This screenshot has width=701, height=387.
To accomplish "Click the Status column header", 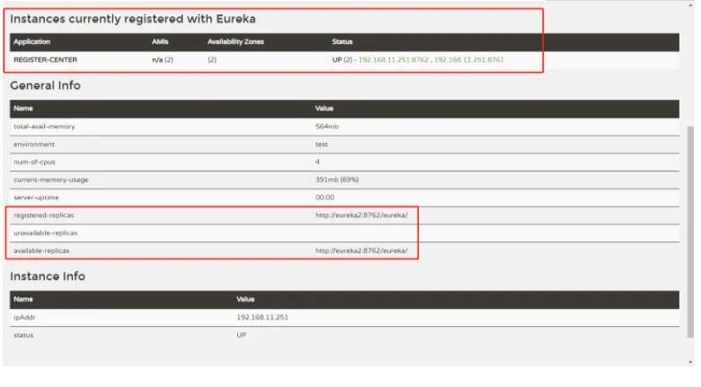I will point(342,41).
